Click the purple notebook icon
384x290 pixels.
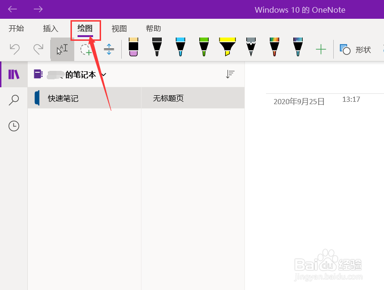(x=38, y=74)
